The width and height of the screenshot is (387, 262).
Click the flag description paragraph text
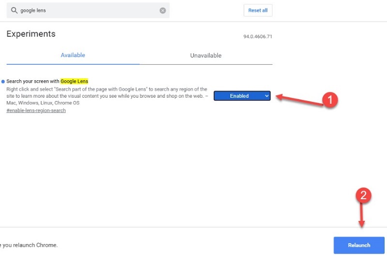click(106, 96)
